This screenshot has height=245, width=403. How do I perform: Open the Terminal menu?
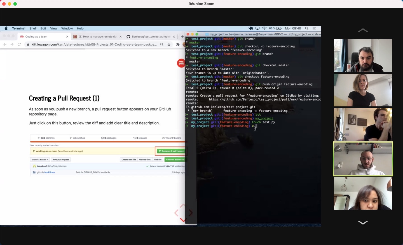tap(18, 28)
